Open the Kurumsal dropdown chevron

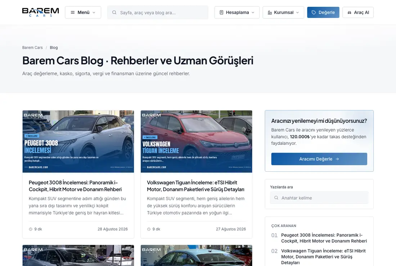click(297, 12)
